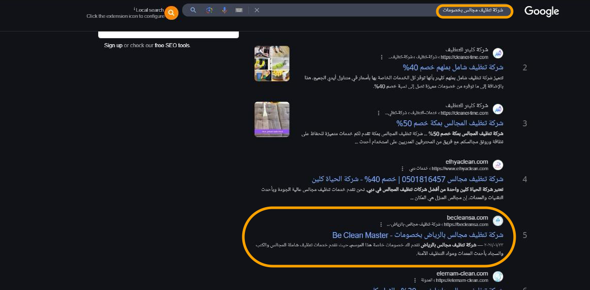Open result titled شركة تنظيف المجالس بمكة خصم 50%
Screen dimensions: 590x290
click(x=449, y=123)
